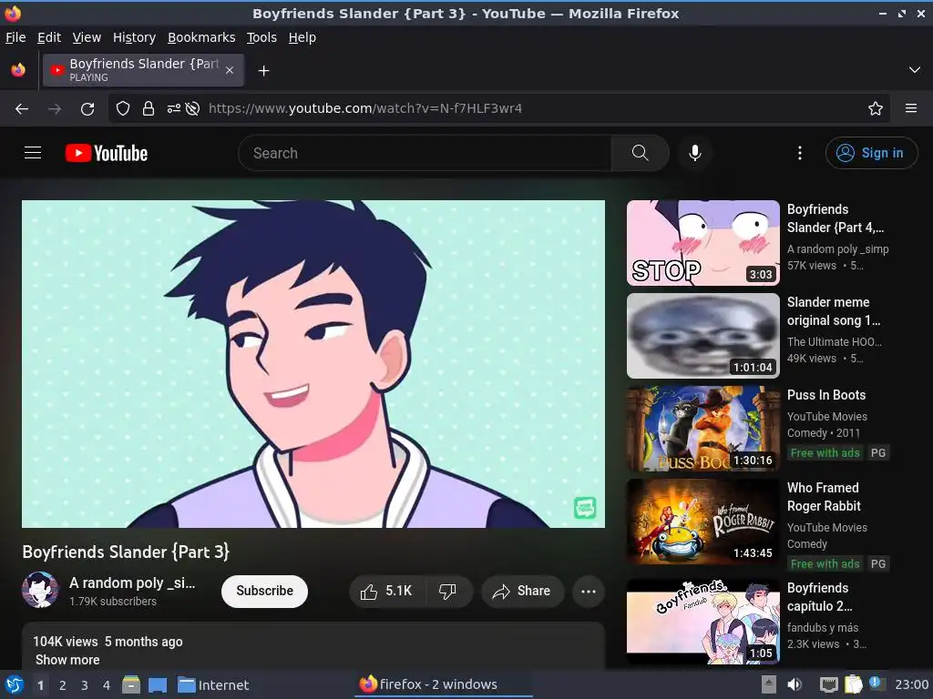The width and height of the screenshot is (933, 699).
Task: Click the autoplay blocked icon in address bar
Action: tap(192, 109)
